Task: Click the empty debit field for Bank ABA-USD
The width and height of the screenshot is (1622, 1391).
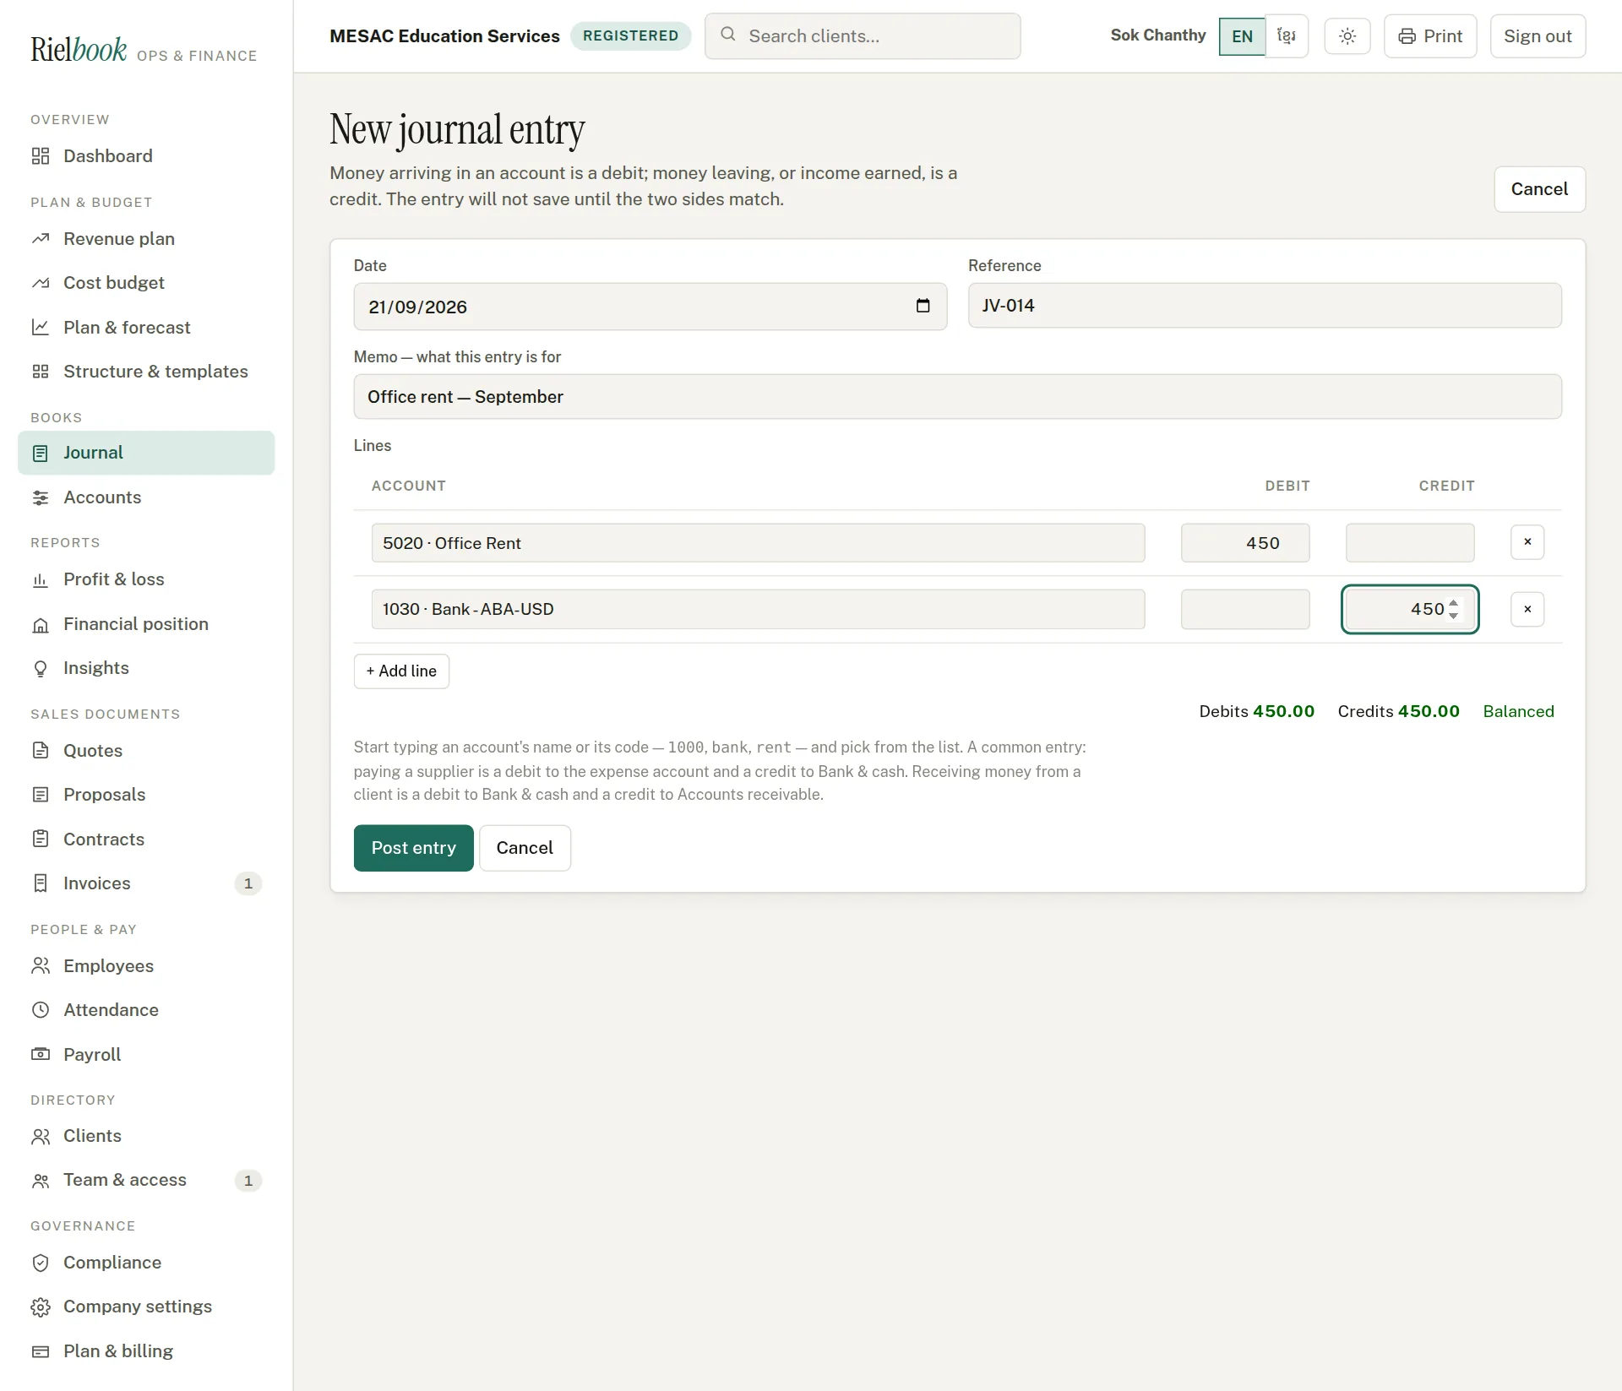Action: point(1245,609)
